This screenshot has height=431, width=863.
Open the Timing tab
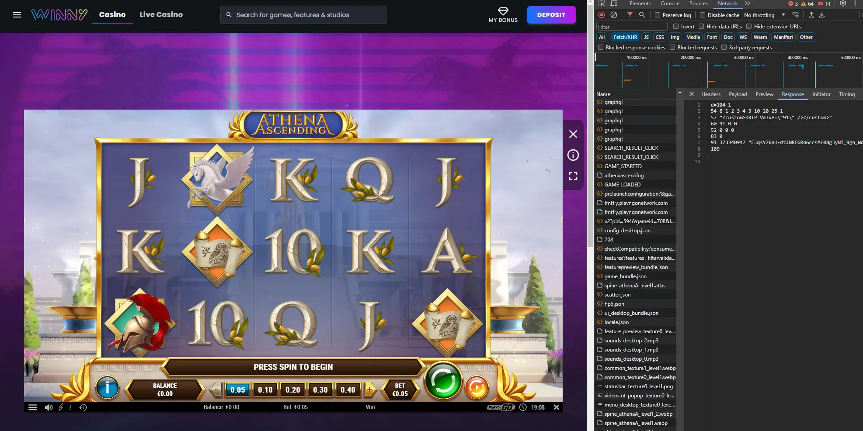(847, 94)
